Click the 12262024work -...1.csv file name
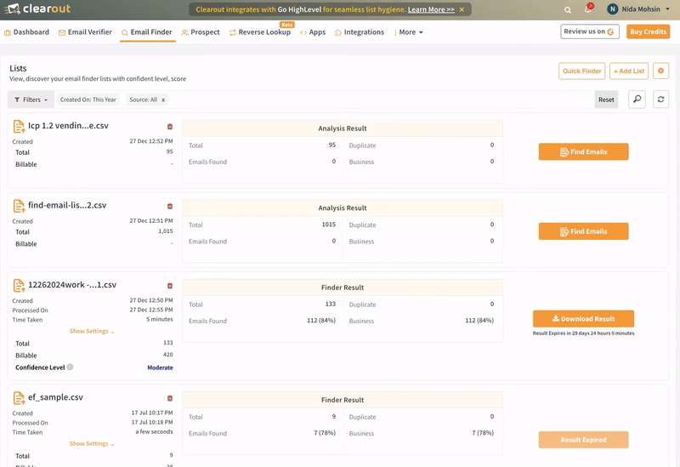The image size is (680, 467). (72, 285)
